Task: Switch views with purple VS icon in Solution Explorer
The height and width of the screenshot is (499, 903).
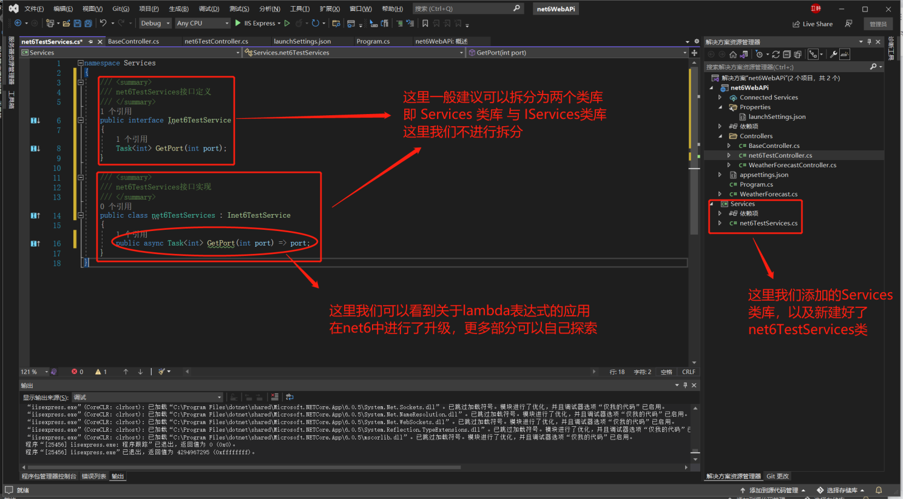Action: point(743,55)
